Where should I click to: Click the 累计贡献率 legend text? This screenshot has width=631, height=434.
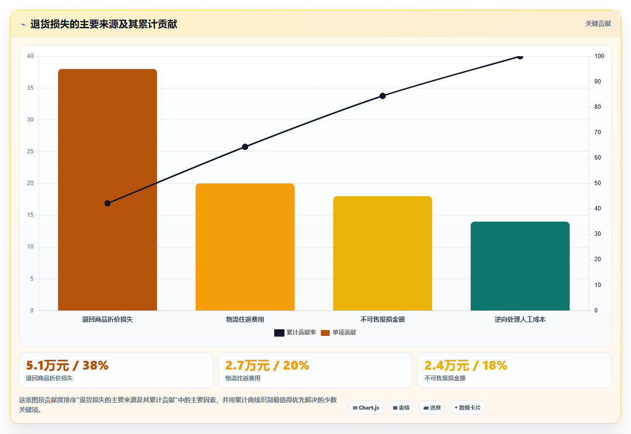301,332
